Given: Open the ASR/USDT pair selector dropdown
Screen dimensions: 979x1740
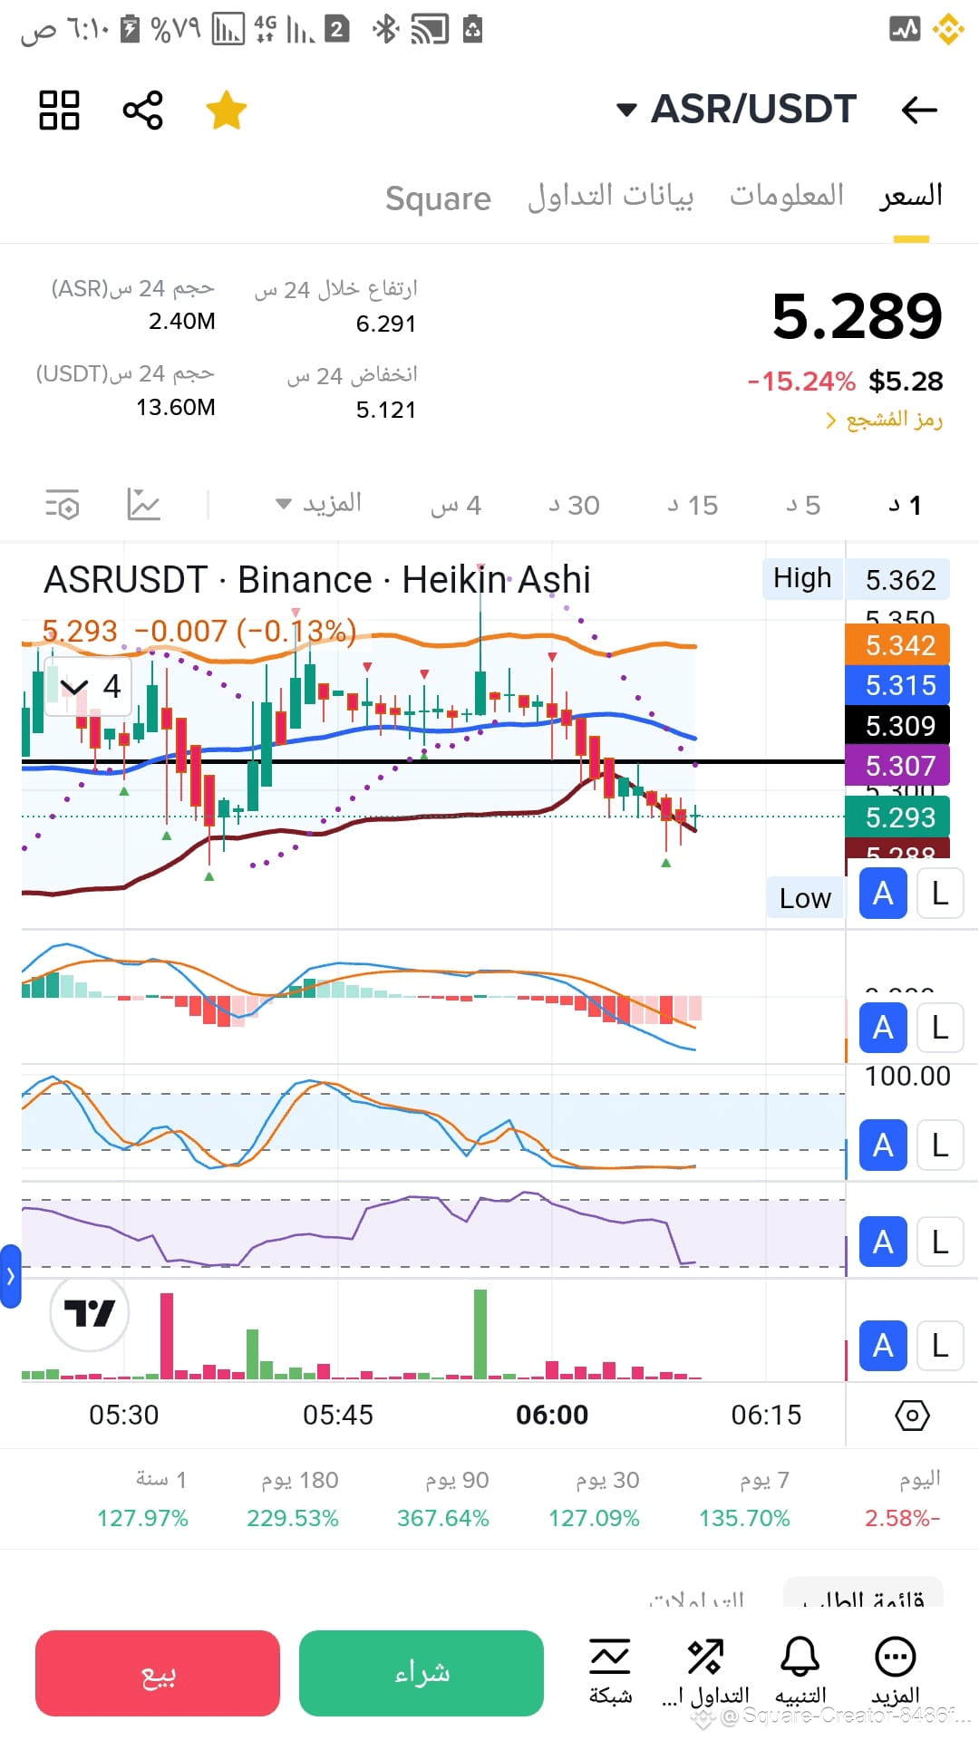Looking at the screenshot, I should (736, 110).
